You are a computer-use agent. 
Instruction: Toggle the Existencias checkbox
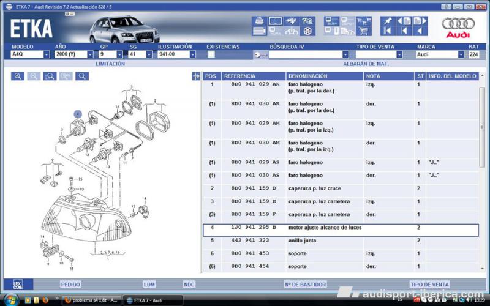coord(211,54)
